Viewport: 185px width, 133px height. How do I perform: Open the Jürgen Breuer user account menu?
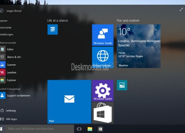pyautogui.click(x=14, y=11)
